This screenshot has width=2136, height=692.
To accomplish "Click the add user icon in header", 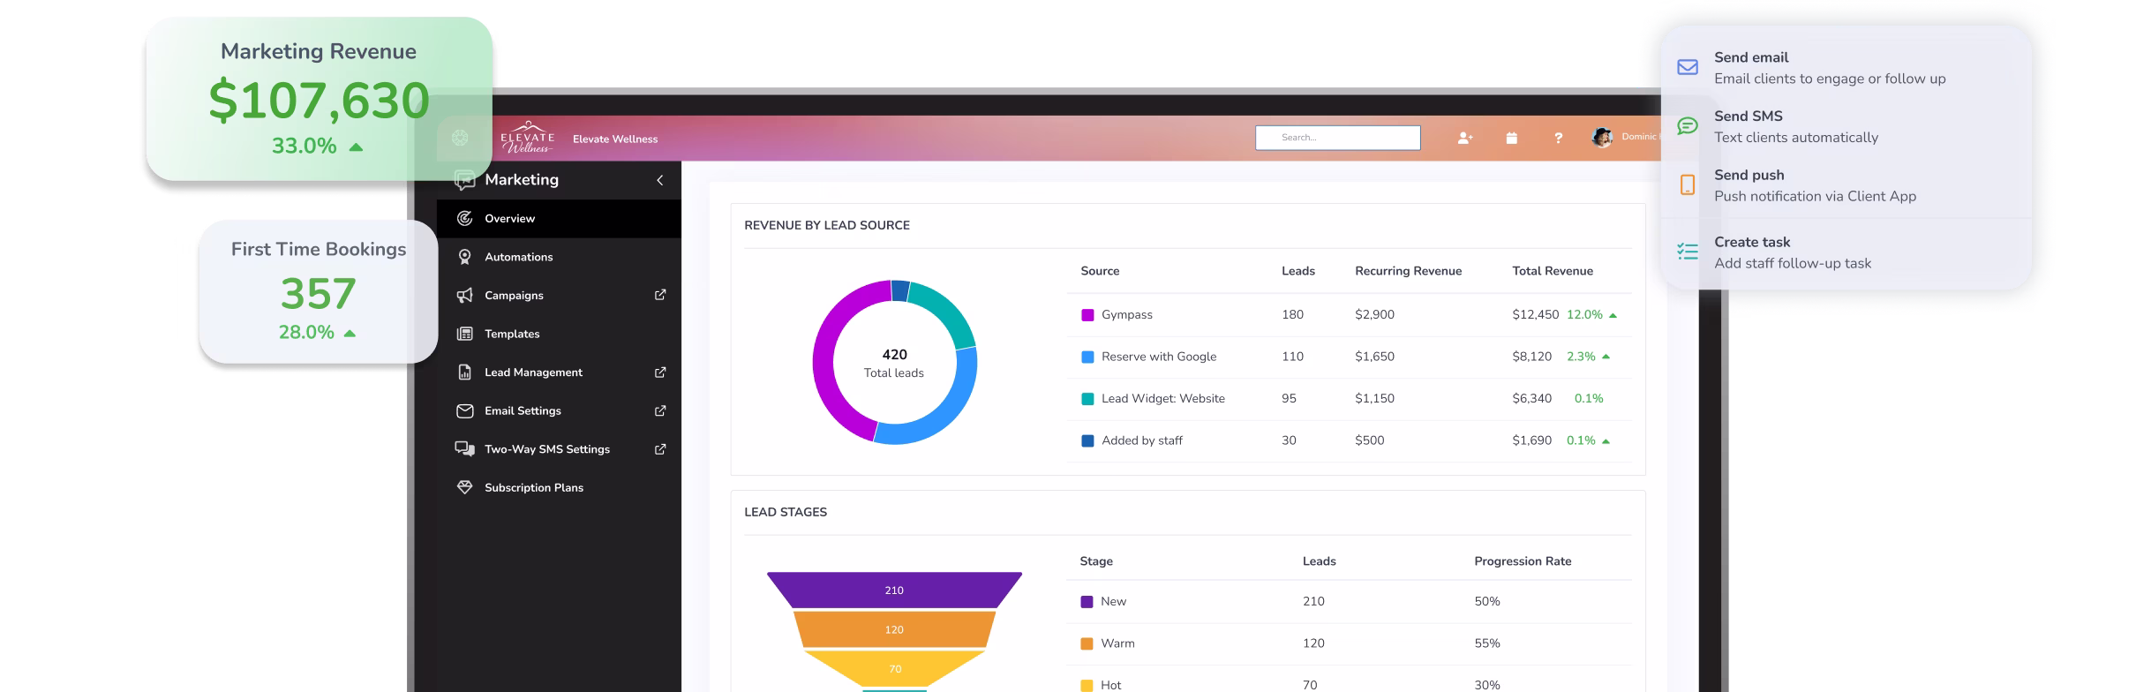I will coord(1465,138).
